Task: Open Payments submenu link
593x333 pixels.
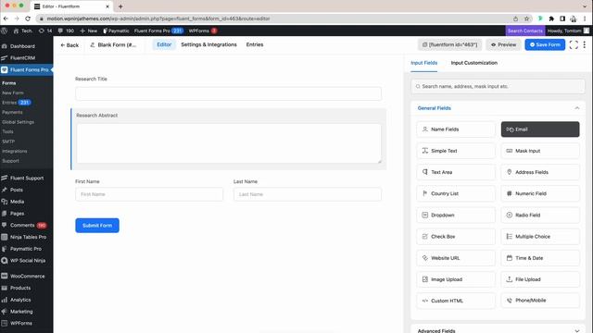Action: coord(12,112)
